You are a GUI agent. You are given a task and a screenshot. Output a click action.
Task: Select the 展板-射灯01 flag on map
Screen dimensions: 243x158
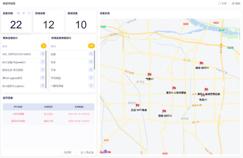point(201,63)
